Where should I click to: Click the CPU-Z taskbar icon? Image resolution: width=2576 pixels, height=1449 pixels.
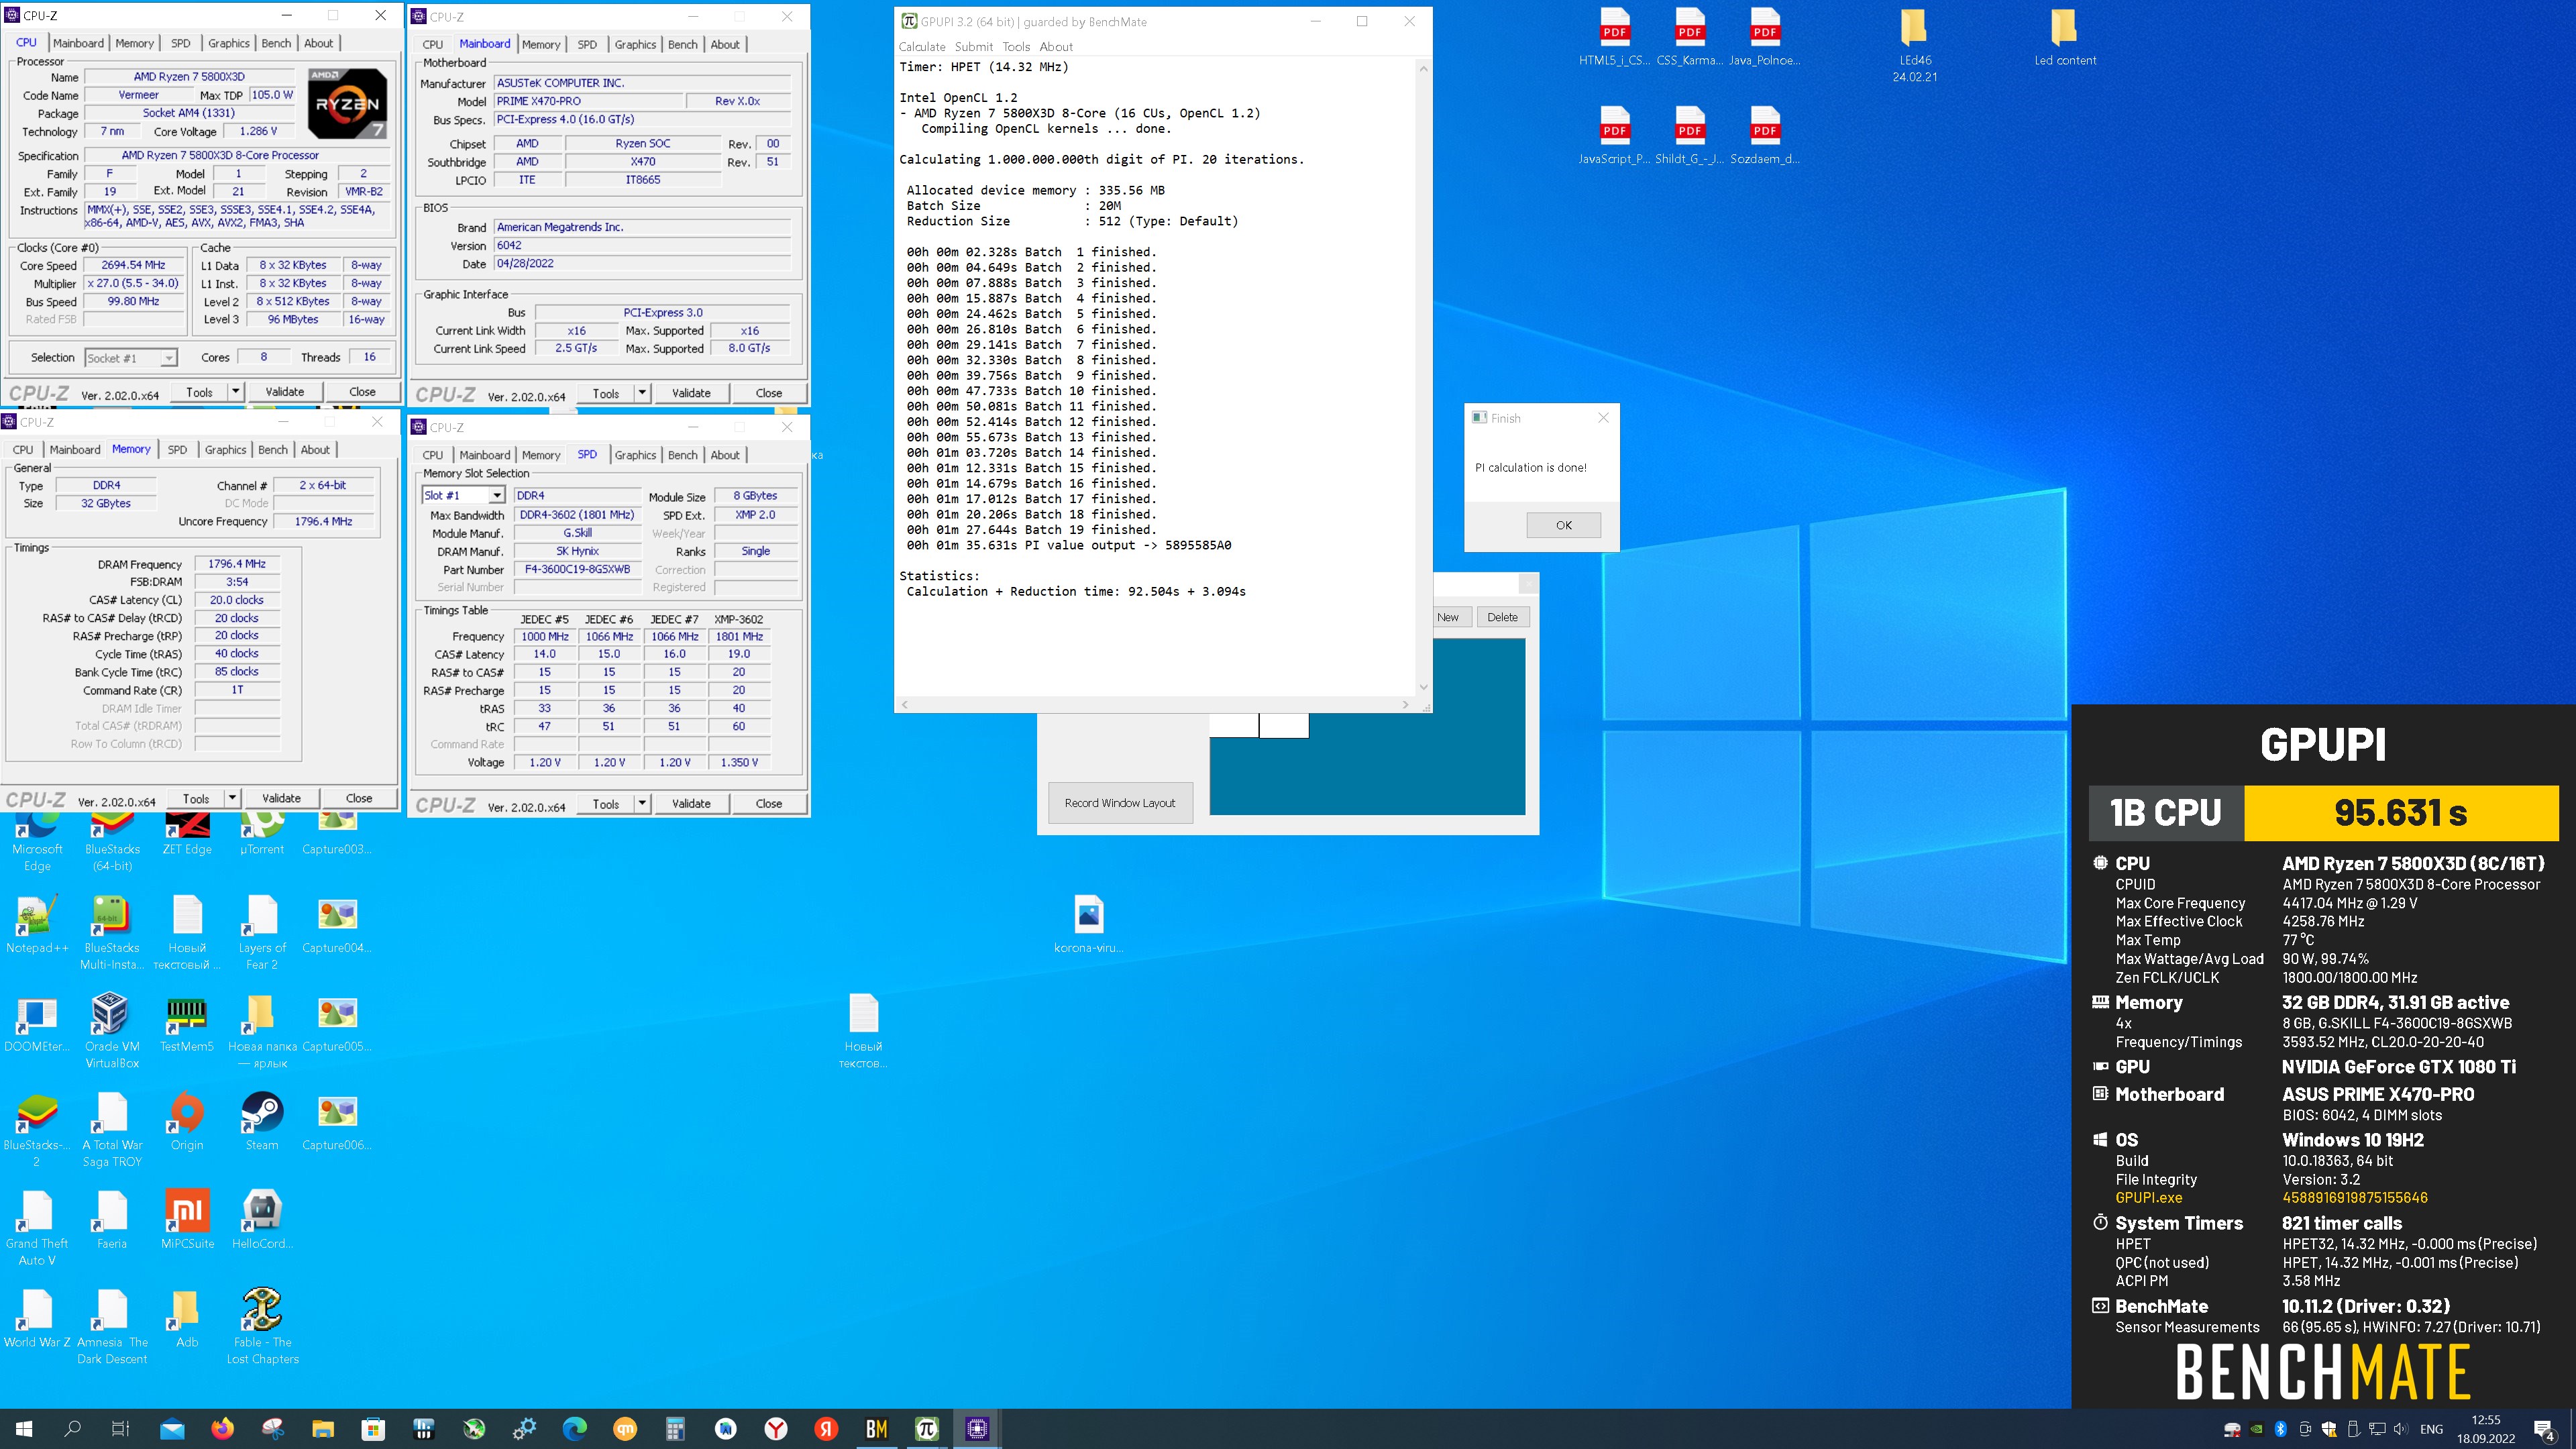tap(977, 1429)
